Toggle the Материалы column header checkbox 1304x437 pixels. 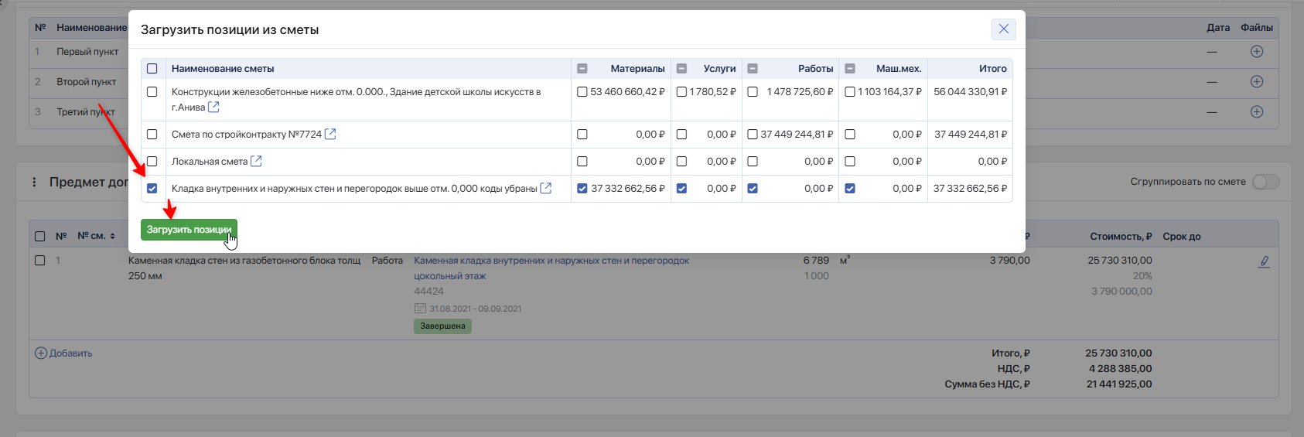[x=582, y=68]
